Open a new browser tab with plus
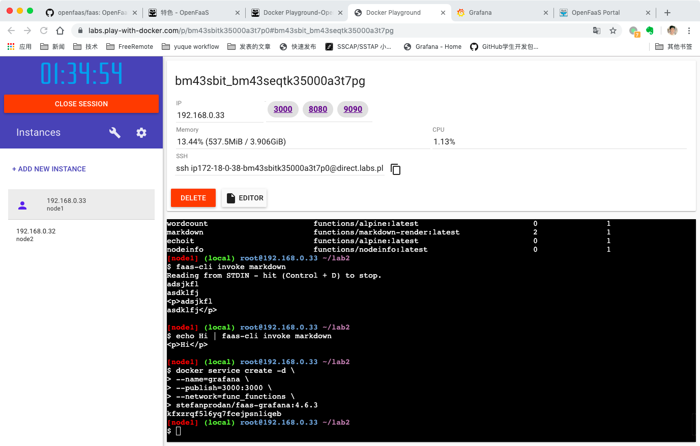This screenshot has height=446, width=700. [x=667, y=13]
